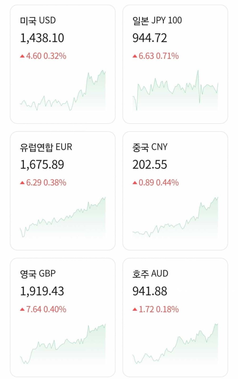238x379 pixels.
Task: Select the 유럽연합 EUR label
Action: [x=46, y=147]
